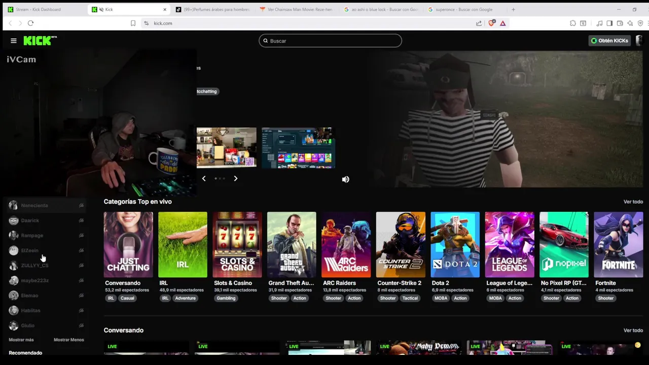This screenshot has height=365, width=649.
Task: Mute the featured stream audio
Action: click(x=345, y=179)
